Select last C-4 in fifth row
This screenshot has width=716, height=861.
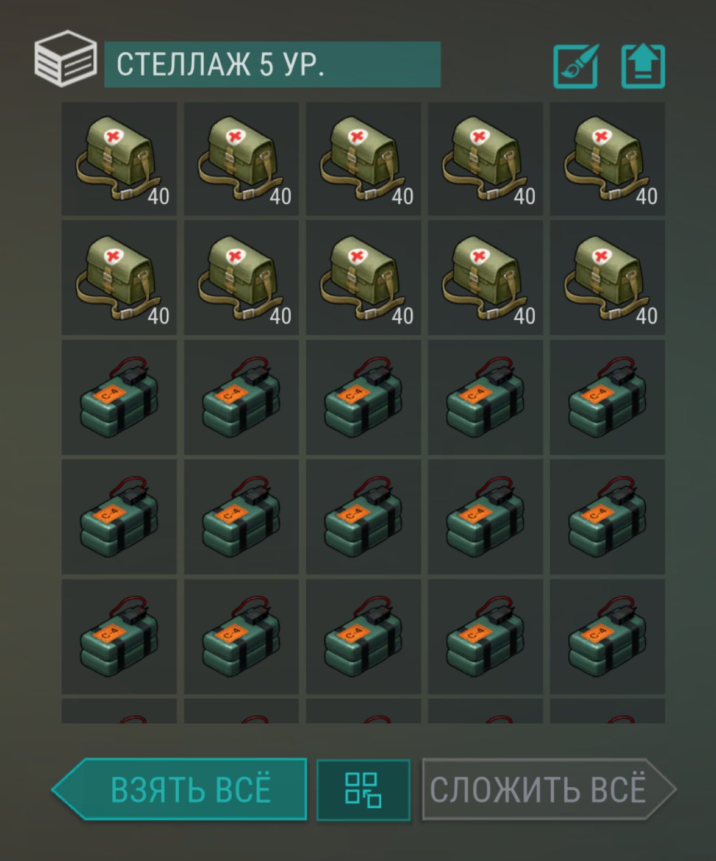pos(607,636)
